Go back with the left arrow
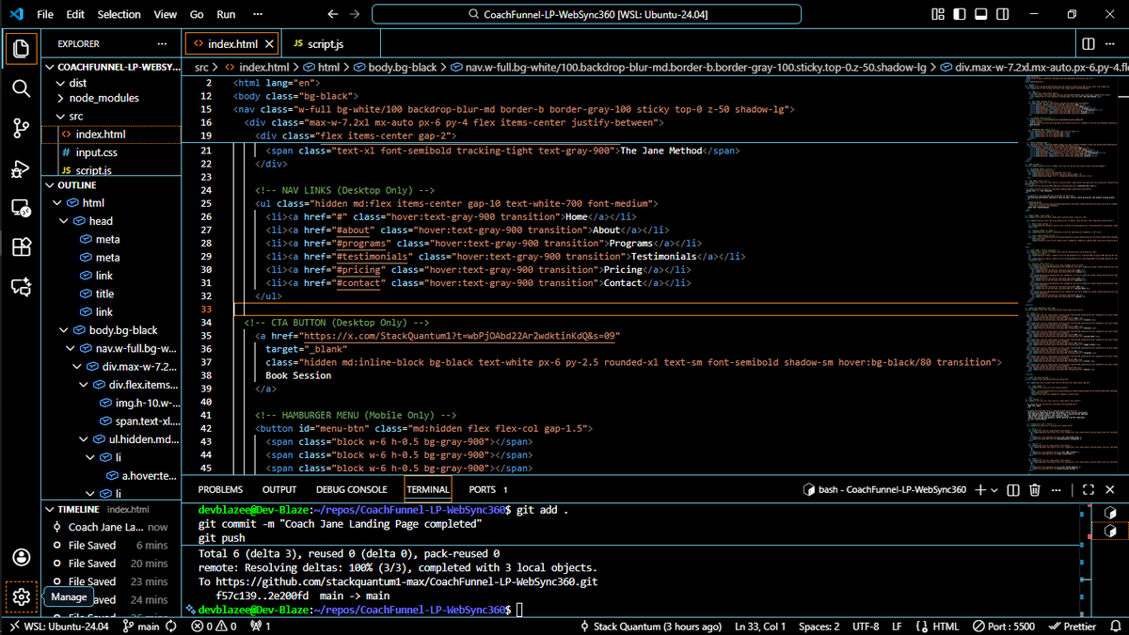Viewport: 1129px width, 635px height. tap(333, 14)
